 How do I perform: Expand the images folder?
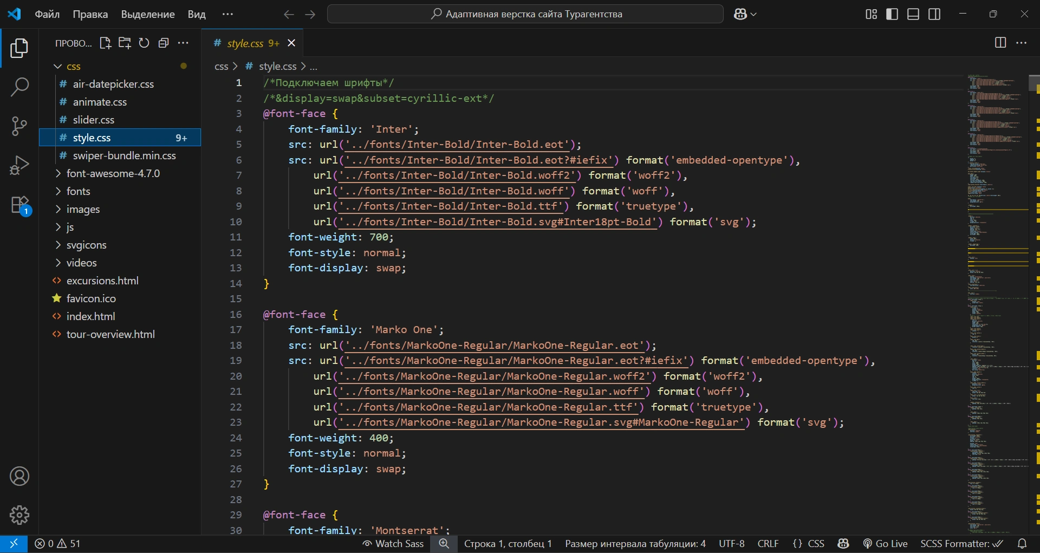click(x=83, y=209)
